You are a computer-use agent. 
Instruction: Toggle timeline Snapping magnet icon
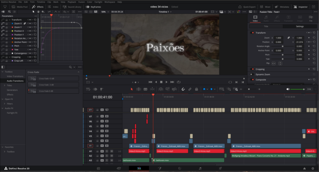pos(183,89)
